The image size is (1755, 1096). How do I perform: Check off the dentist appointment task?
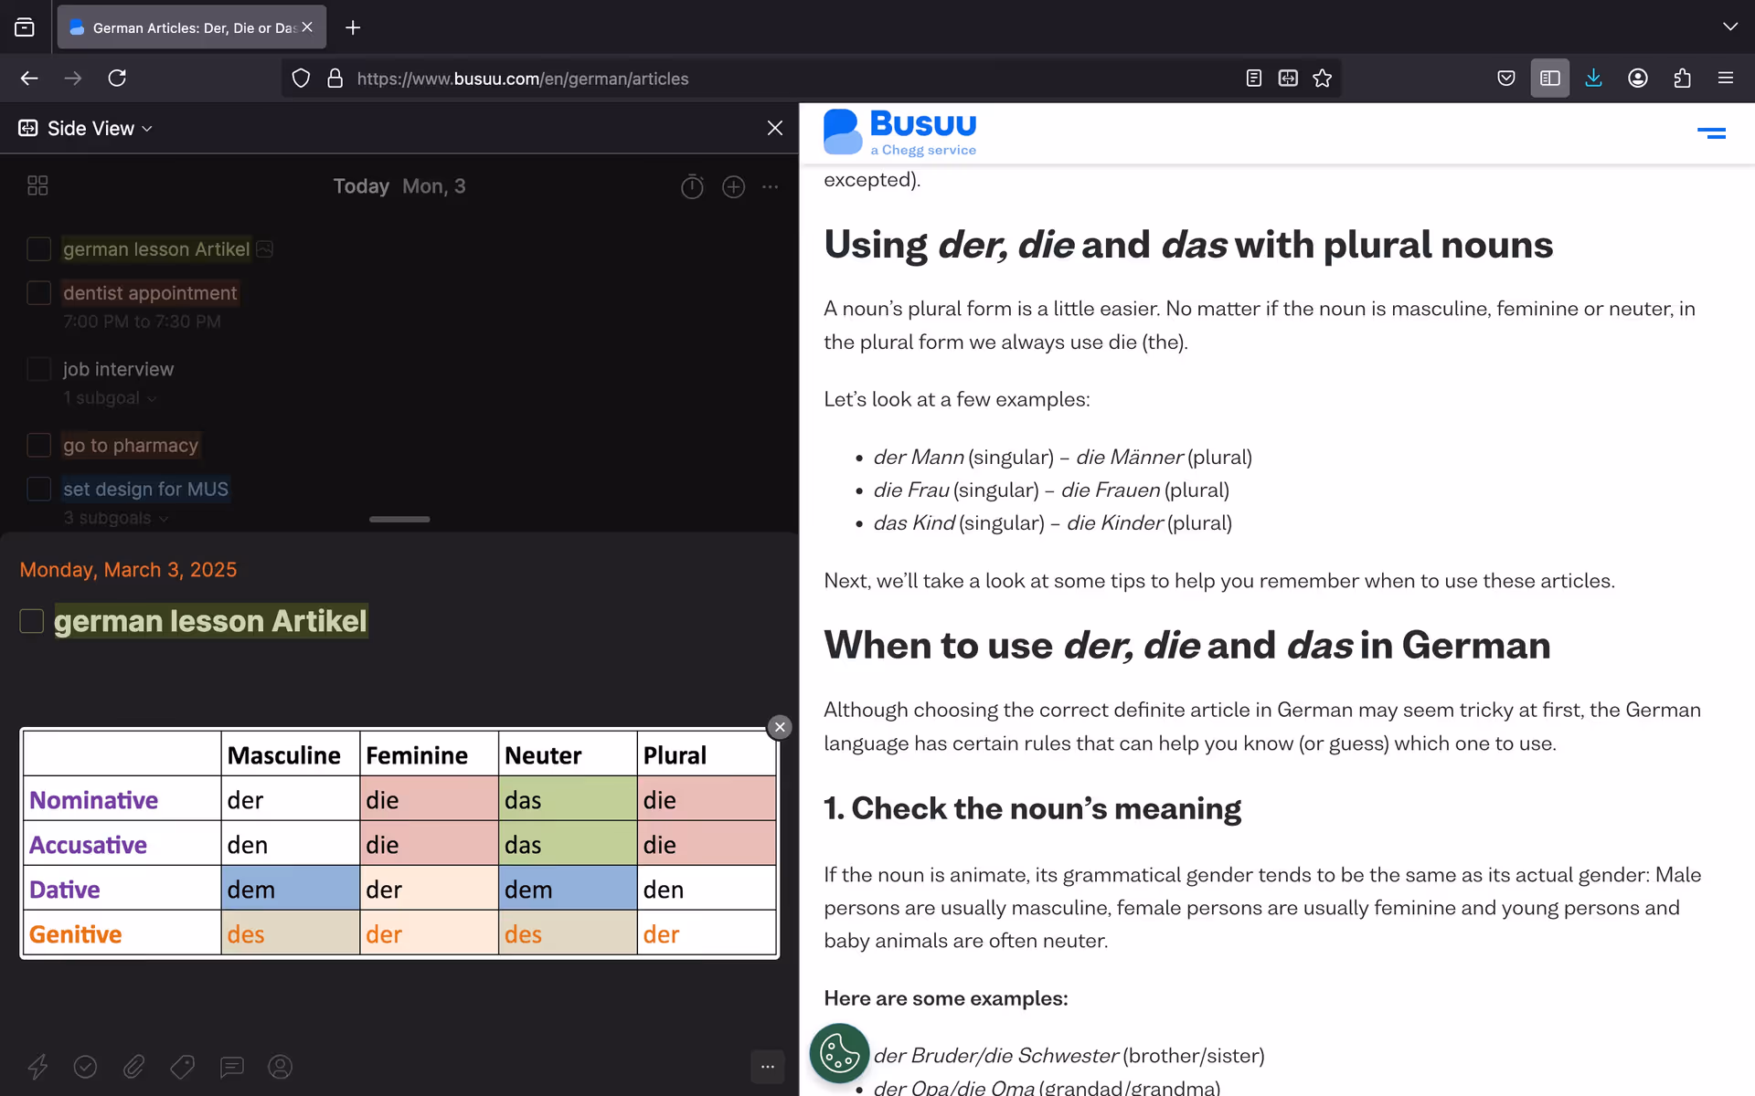[x=38, y=293]
